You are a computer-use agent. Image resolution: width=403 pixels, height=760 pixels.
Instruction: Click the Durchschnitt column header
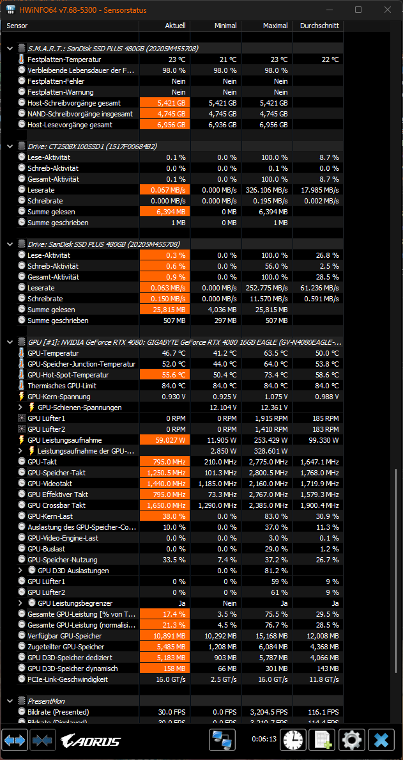(318, 26)
